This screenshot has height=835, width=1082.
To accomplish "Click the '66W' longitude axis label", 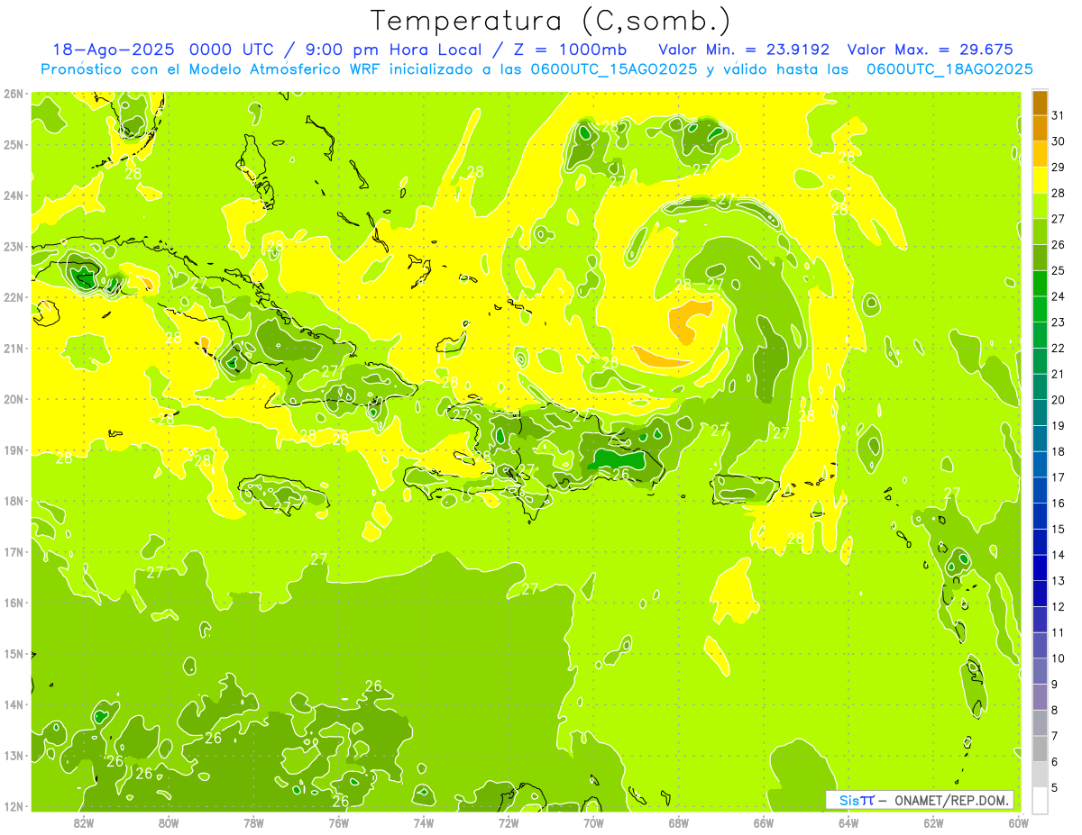I will (764, 822).
